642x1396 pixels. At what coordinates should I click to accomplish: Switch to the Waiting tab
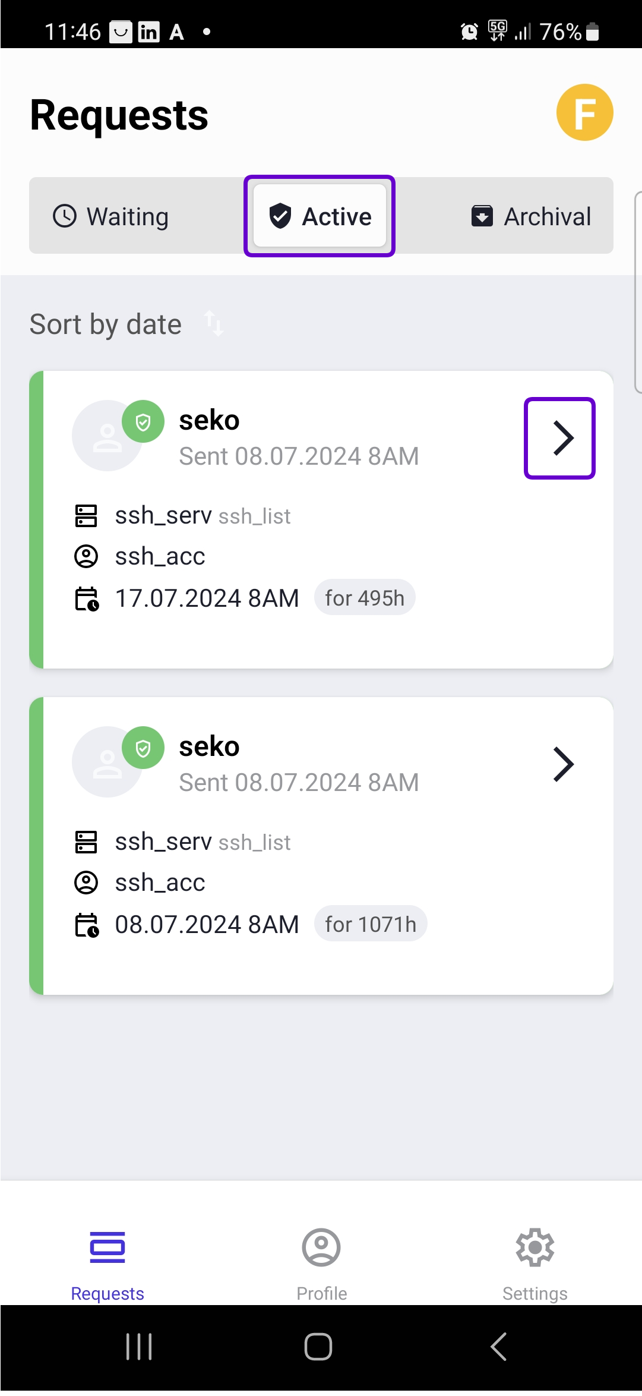tap(111, 216)
